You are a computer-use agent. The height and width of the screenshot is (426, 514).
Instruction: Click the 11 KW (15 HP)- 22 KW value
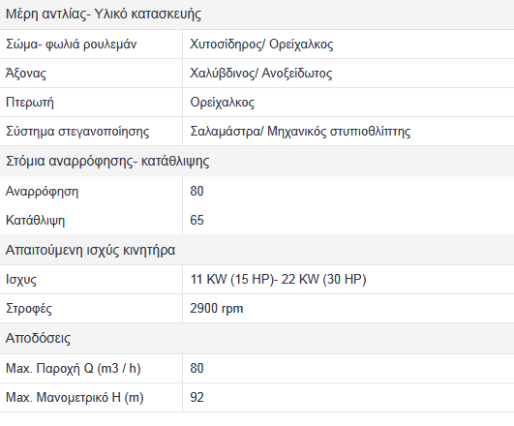(x=278, y=280)
